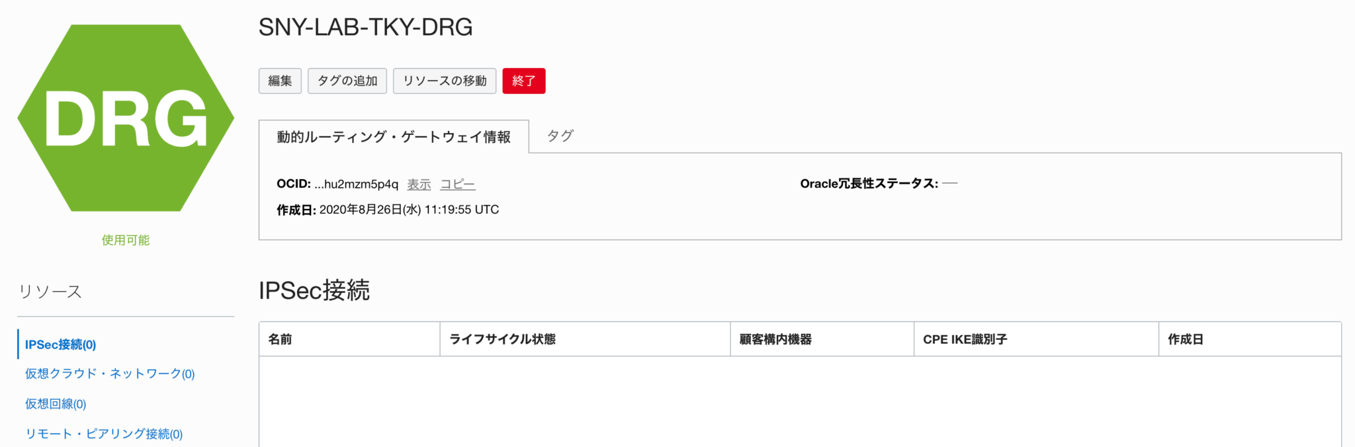Open 仮想回線(0) in the sidebar
1355x447 pixels.
point(55,403)
